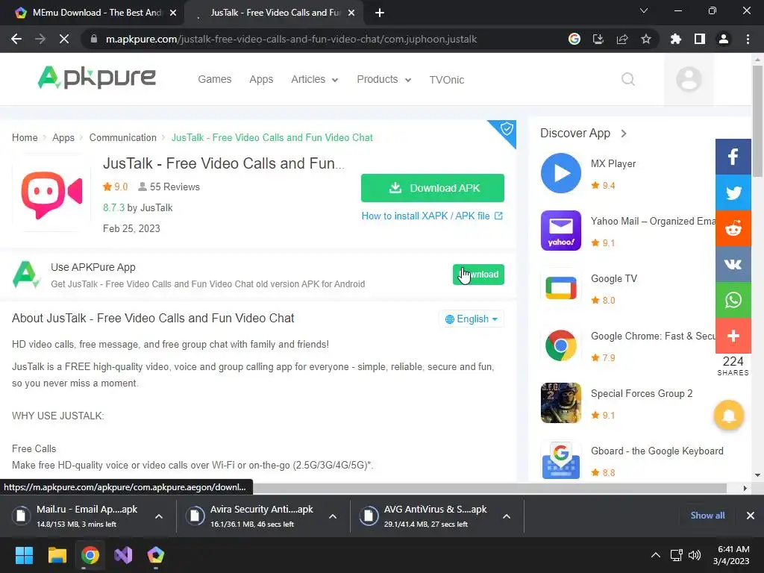Go to Apps section in the top navigation
Image resolution: width=764 pixels, height=573 pixels.
261,79
